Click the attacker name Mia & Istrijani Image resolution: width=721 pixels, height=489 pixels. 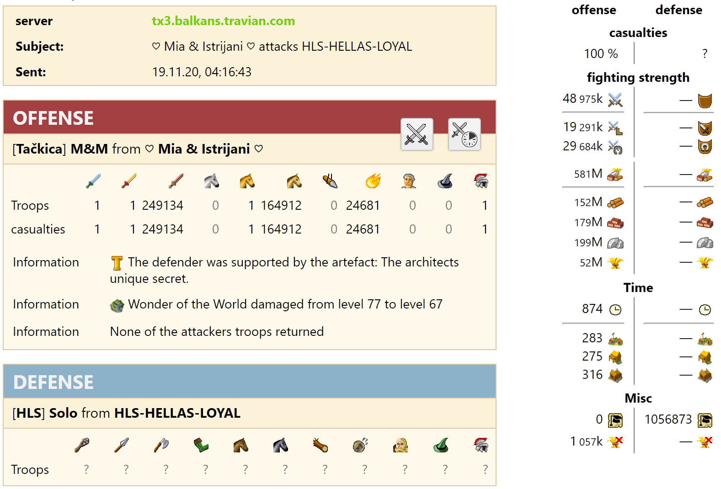click(204, 149)
